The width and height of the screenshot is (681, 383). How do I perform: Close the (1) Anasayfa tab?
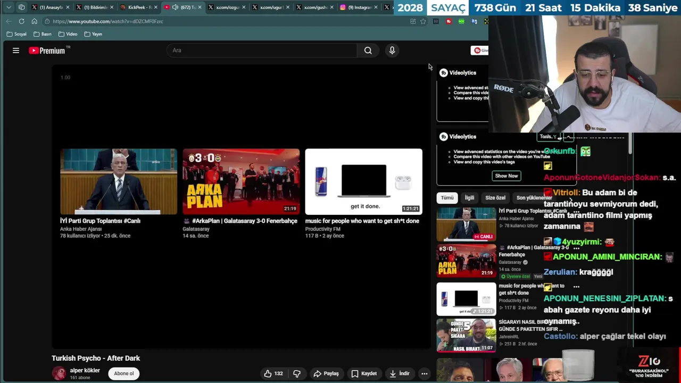(x=68, y=7)
